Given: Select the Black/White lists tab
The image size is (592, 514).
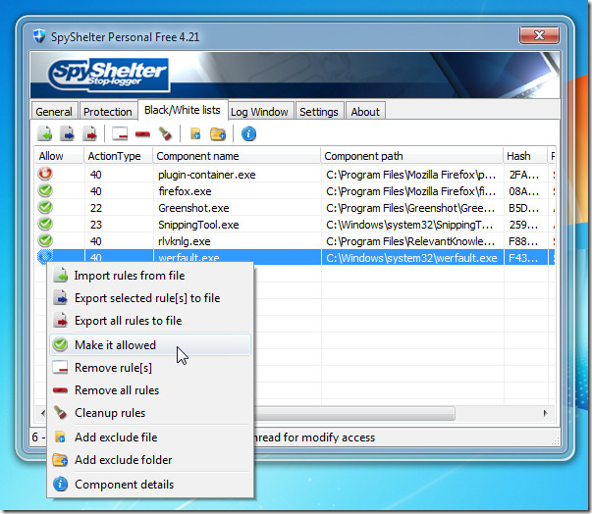Looking at the screenshot, I should tap(183, 110).
